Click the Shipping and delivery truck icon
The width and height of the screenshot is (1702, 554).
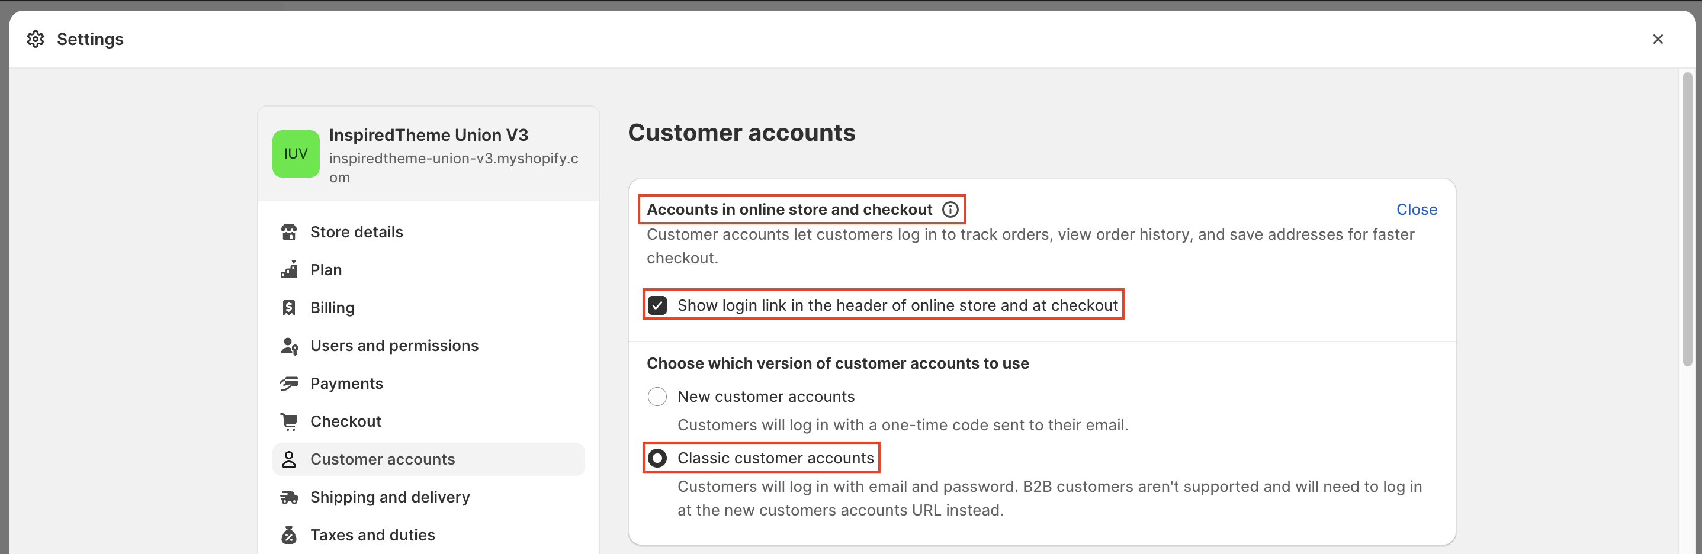tap(289, 497)
